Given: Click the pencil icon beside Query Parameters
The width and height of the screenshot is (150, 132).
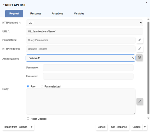Looking at the screenshot, I should (x=139, y=40).
